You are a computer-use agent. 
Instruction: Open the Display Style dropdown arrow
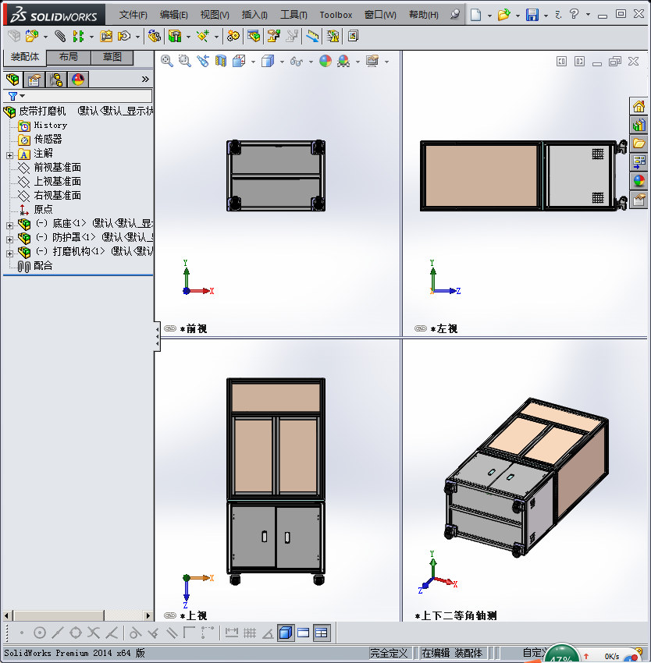282,62
